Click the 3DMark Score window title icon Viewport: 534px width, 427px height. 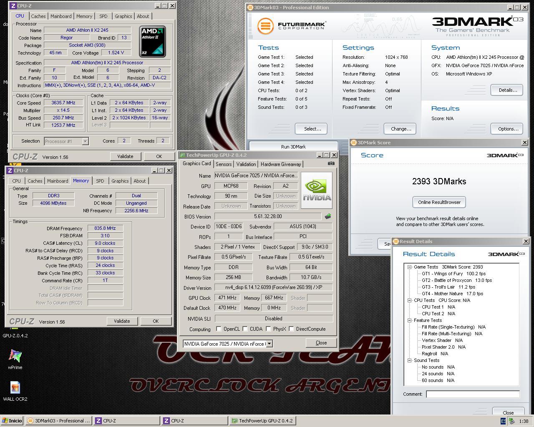353,142
